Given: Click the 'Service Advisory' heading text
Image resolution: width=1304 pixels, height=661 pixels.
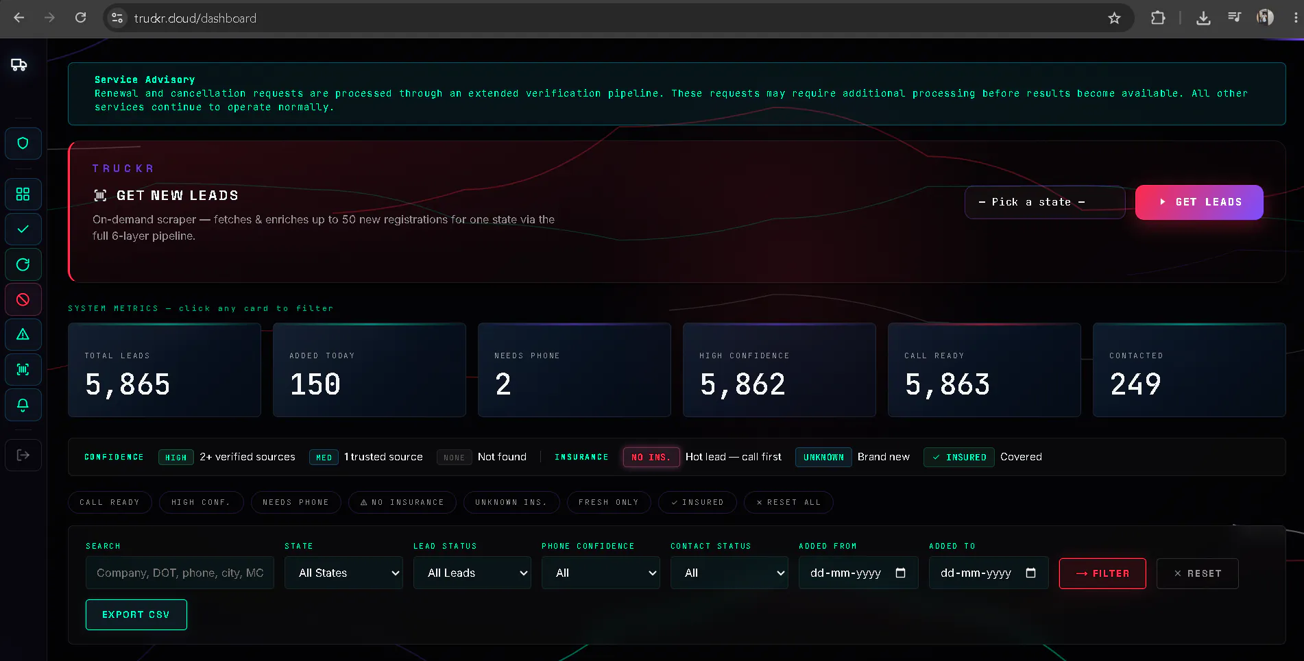Looking at the screenshot, I should point(145,79).
